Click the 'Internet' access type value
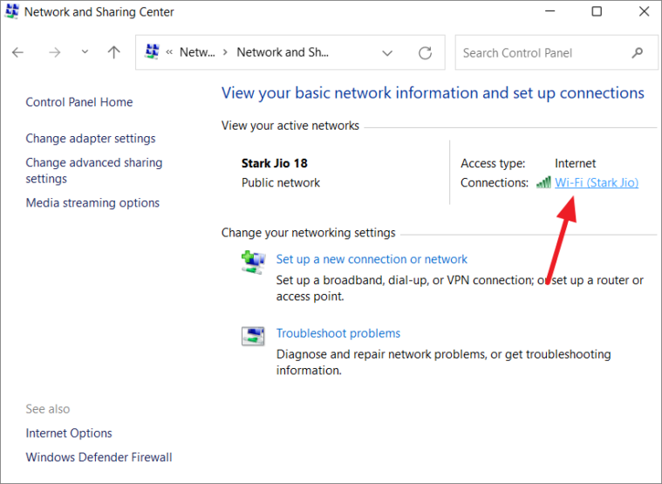This screenshot has height=484, width=662. (575, 163)
